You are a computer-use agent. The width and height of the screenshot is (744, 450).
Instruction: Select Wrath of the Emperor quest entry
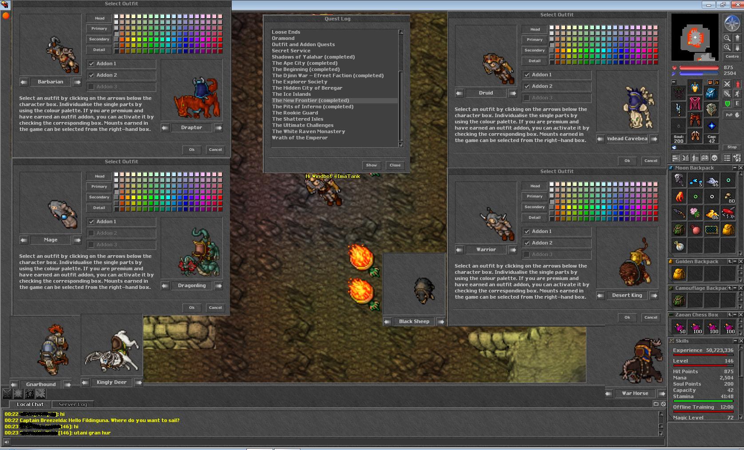tap(335, 138)
